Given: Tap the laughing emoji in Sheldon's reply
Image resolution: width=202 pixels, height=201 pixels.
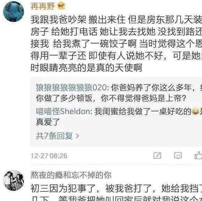Looking at the screenshot, I should 196,111.
